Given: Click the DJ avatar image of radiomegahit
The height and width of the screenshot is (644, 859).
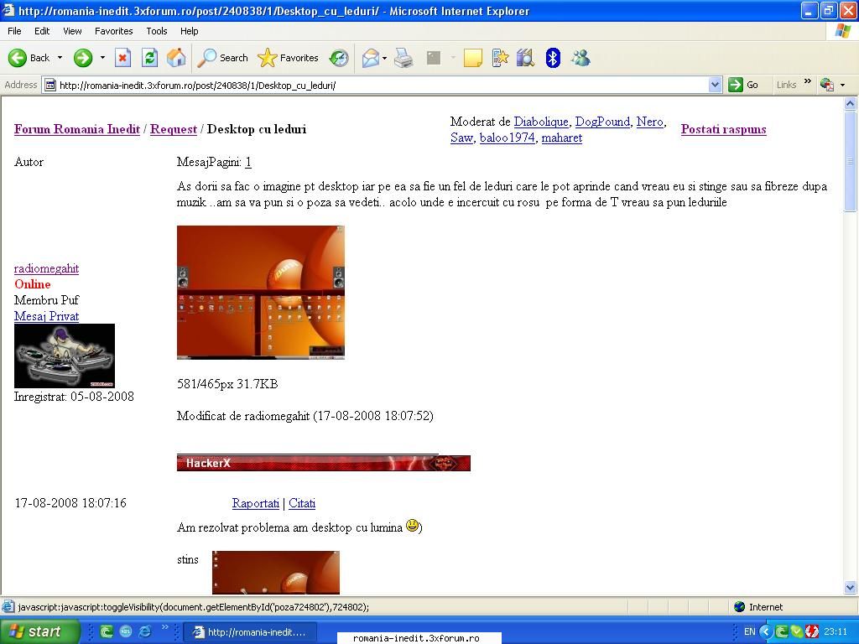Looking at the screenshot, I should click(x=65, y=356).
